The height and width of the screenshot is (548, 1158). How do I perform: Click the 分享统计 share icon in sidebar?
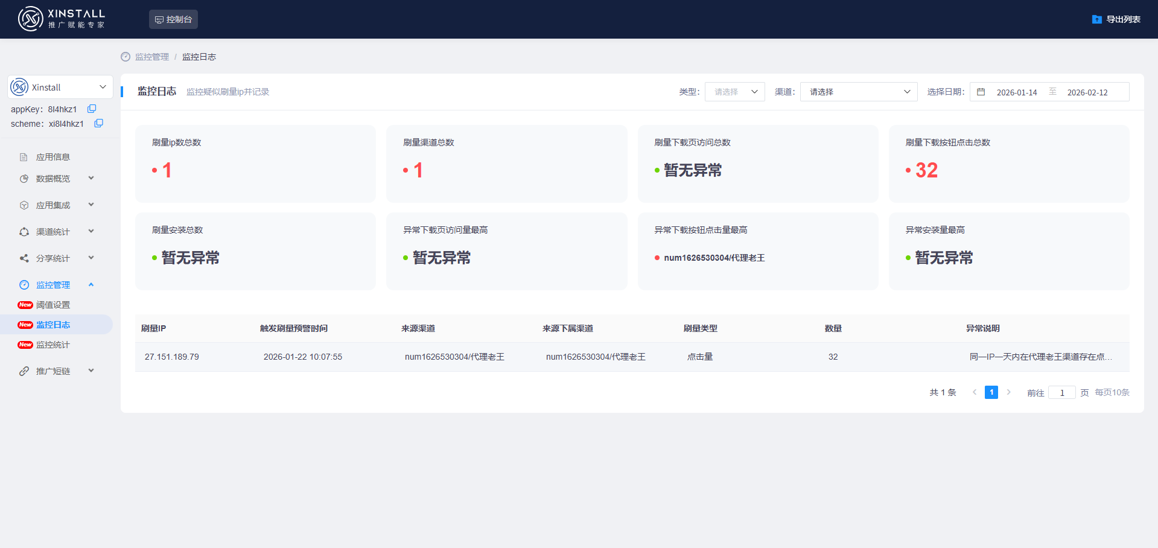[24, 258]
